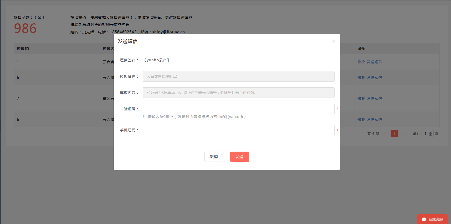Click 发送短信 link in row ID 1

tap(375, 62)
